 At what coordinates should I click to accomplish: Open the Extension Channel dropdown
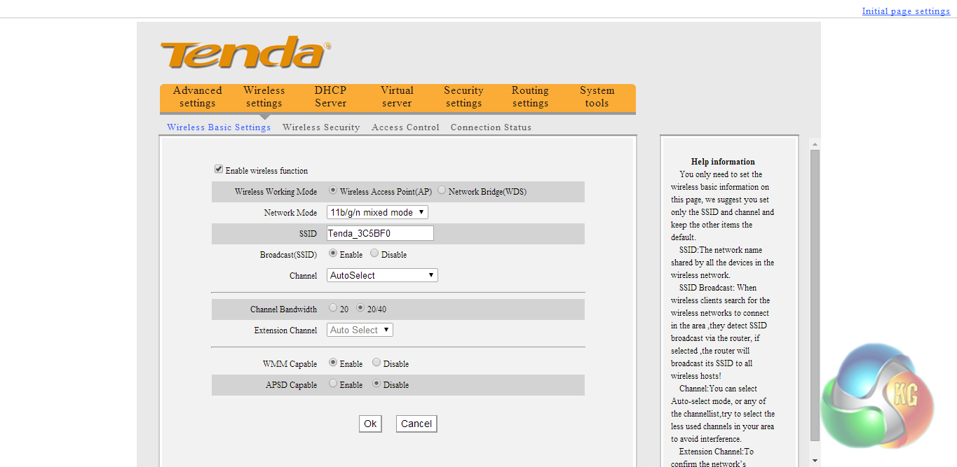pos(360,330)
